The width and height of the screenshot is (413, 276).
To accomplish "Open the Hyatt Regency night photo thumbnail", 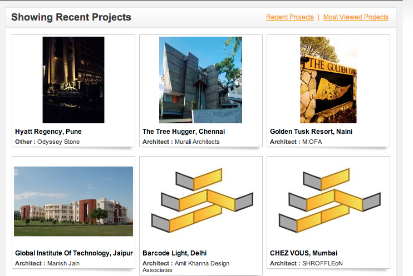I will (73, 80).
